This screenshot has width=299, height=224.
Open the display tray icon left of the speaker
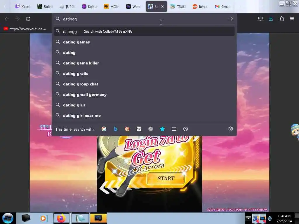(263, 218)
